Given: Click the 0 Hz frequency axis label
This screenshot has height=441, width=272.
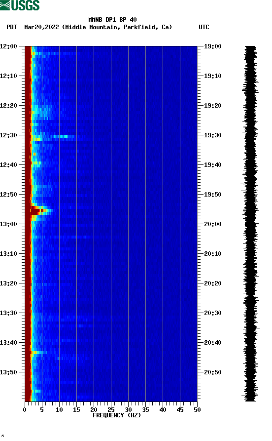Looking at the screenshot, I should click(x=25, y=410).
